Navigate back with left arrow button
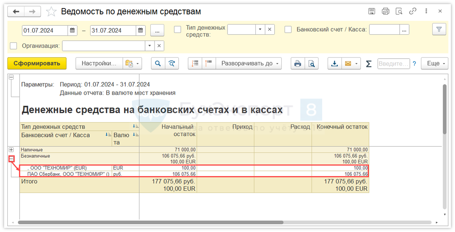Viewport: 455px width, 232px height. pyautogui.click(x=16, y=11)
